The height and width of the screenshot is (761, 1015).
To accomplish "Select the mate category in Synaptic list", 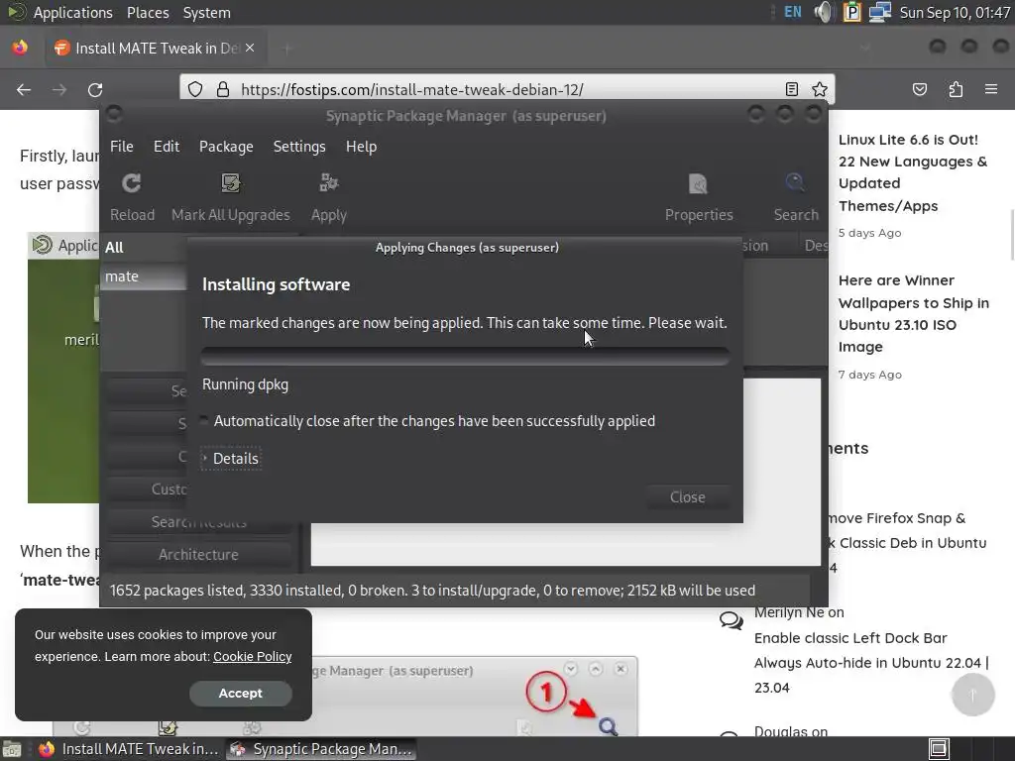I will tap(144, 276).
